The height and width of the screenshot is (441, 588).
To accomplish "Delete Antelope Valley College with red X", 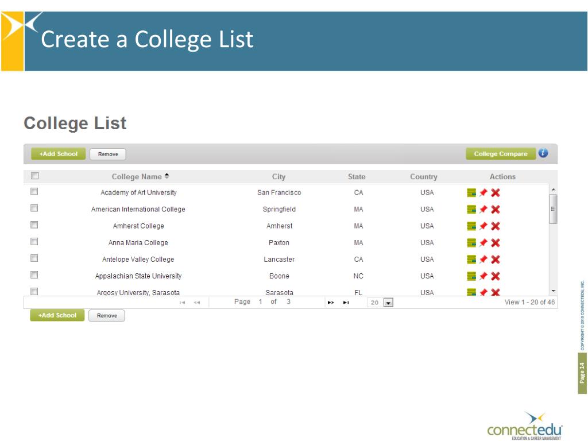I will (x=496, y=260).
